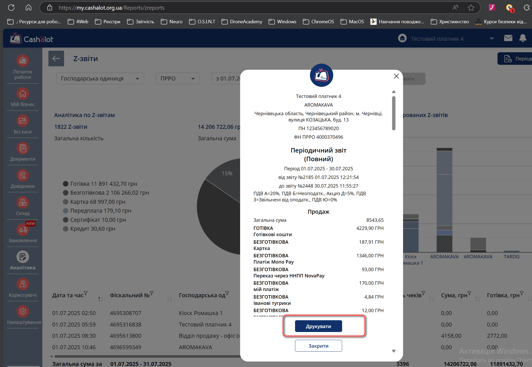Click the notifications bell icon
This screenshot has height=367, width=532.
[x=523, y=38]
